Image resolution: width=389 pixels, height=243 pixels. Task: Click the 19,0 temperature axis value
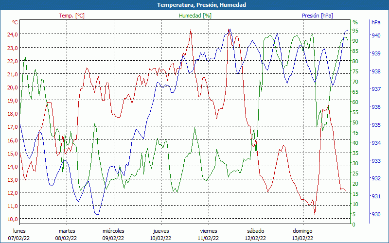12,101
